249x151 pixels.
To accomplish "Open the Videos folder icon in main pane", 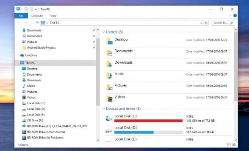I will (x=109, y=99).
